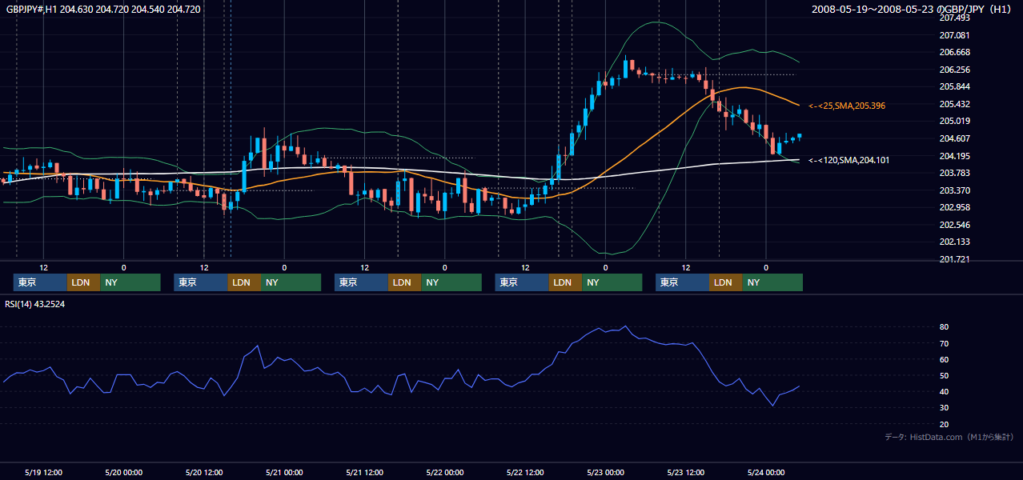
Task: Click price axis value 205.019
Action: point(954,121)
